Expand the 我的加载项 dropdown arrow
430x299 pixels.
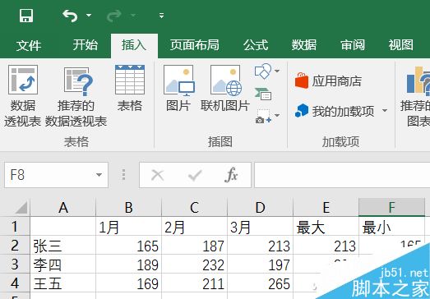tap(385, 111)
